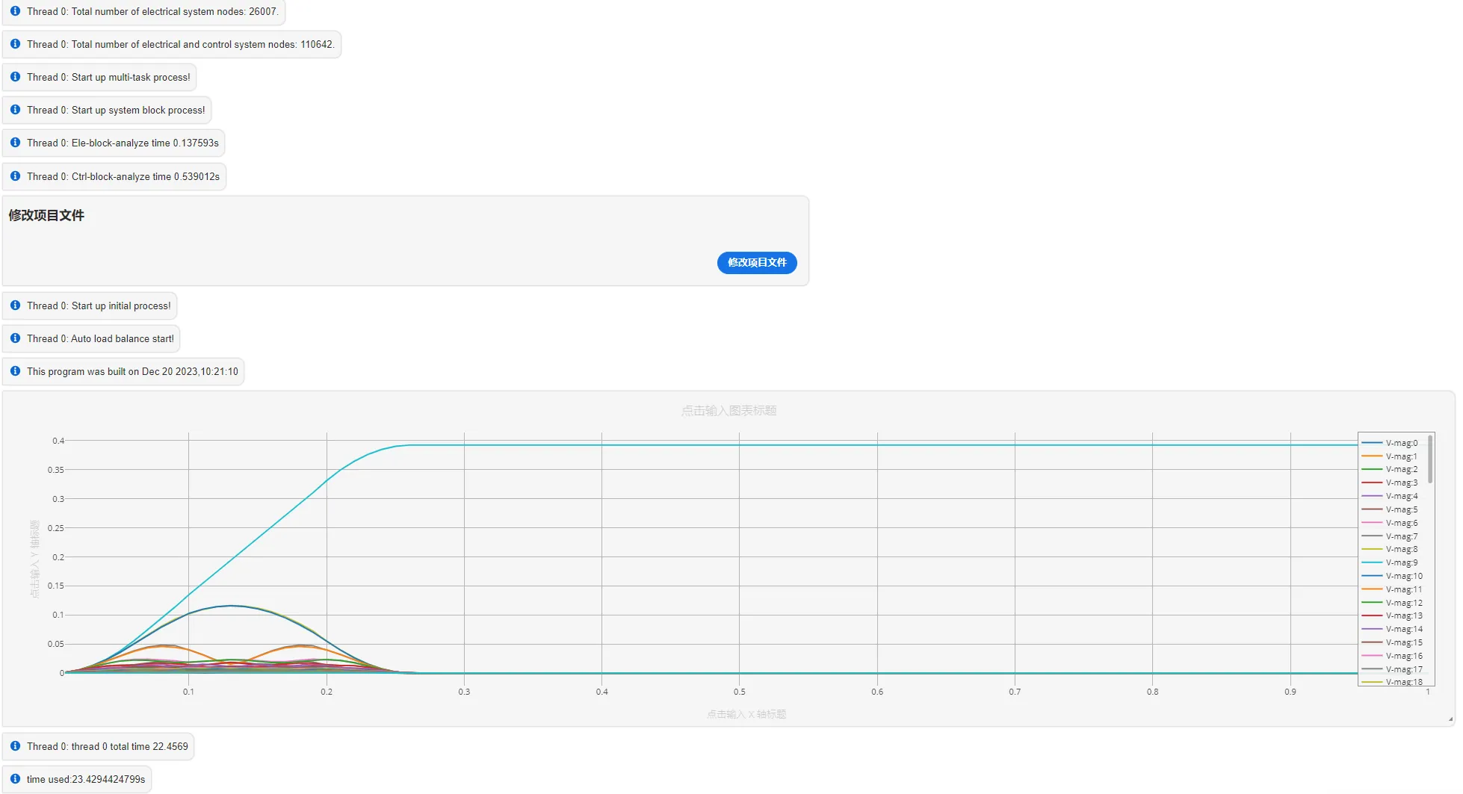Toggle V-mag:10 legend entry
The width and height of the screenshot is (1463, 794).
(1392, 576)
